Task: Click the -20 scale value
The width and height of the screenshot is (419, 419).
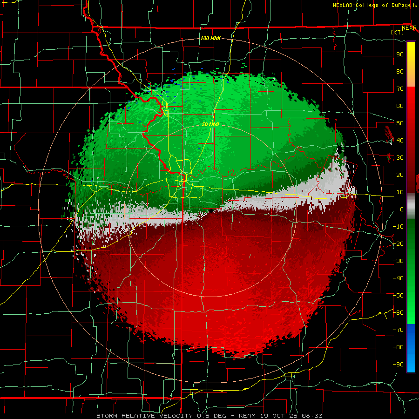Action: (398, 243)
